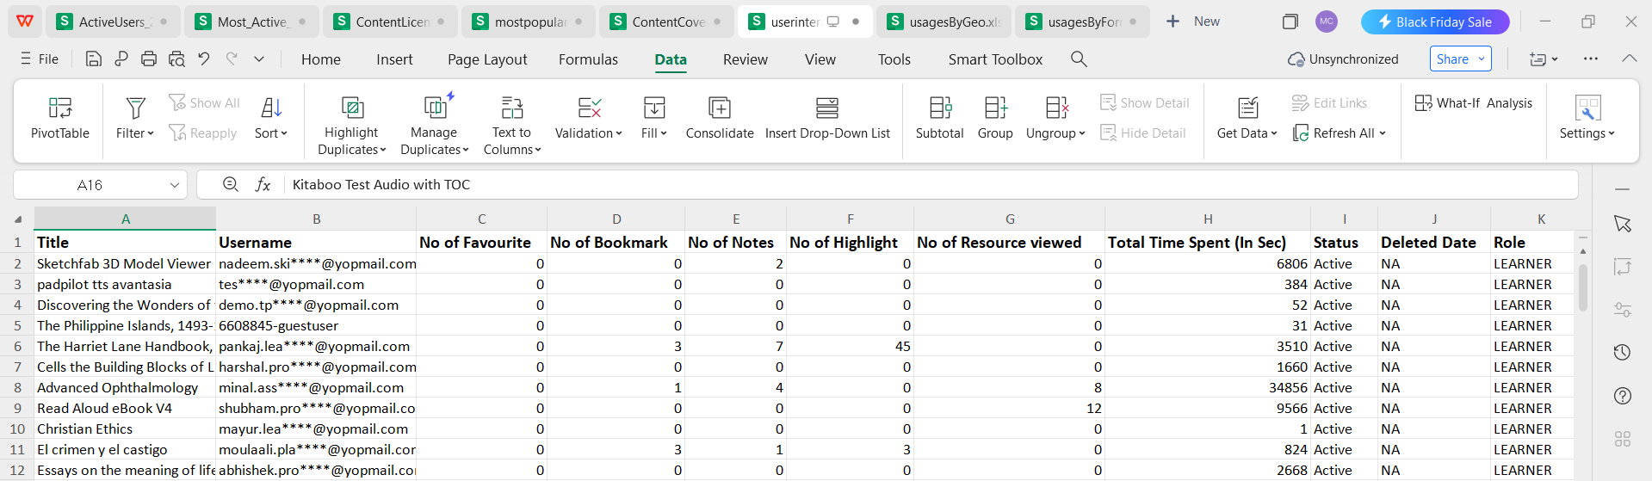
Task: Open the Validation dropdown
Action: [589, 133]
